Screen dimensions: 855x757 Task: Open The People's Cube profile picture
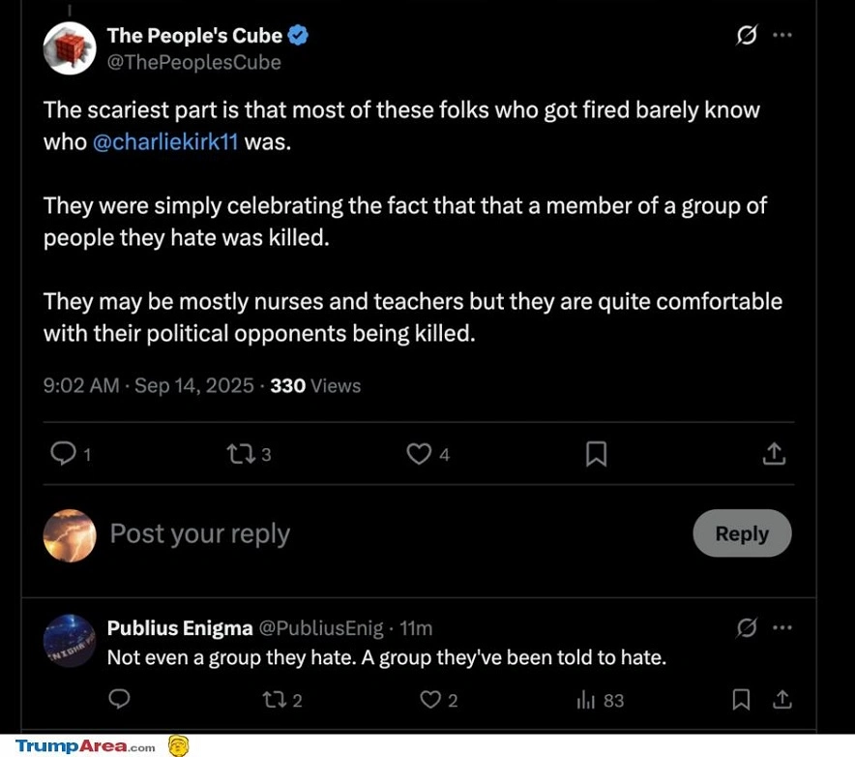70,48
